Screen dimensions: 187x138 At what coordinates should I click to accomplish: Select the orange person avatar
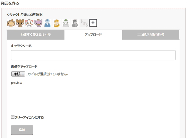click(x=56, y=23)
